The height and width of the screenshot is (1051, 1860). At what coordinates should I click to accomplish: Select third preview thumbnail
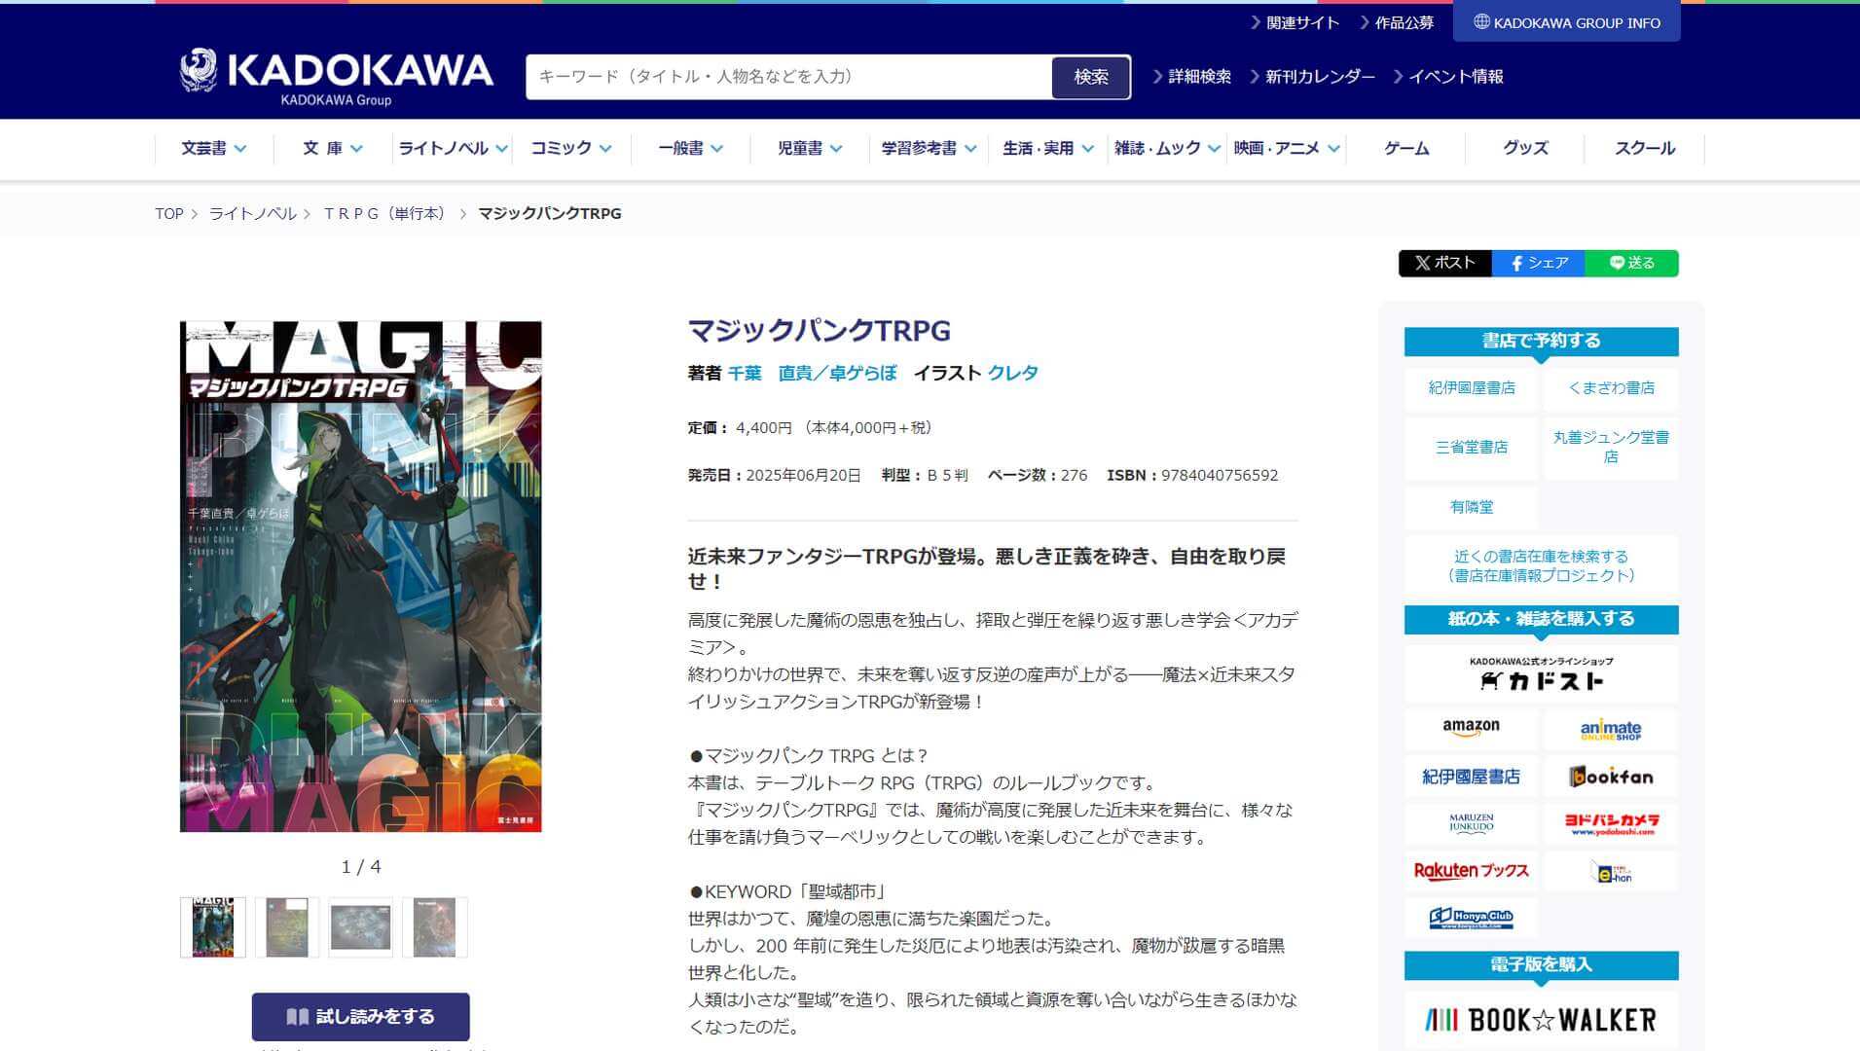361,927
